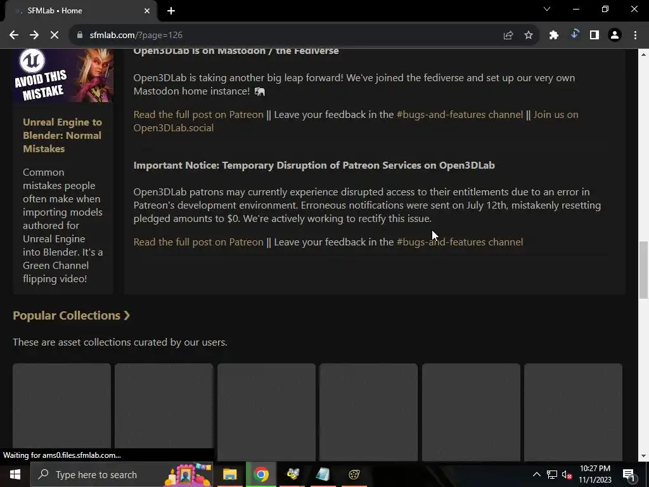Go forward to the next page

[x=34, y=36]
